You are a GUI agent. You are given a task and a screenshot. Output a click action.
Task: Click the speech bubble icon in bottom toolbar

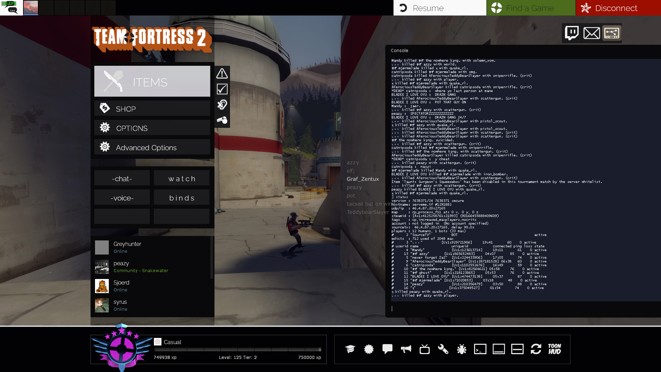[x=387, y=349]
